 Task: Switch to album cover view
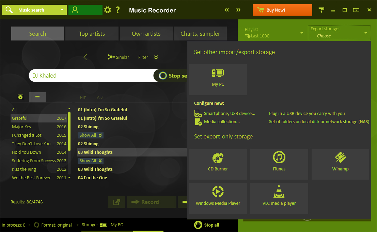click(x=20, y=97)
